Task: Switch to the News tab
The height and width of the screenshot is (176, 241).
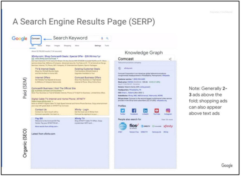Action: [x=40, y=46]
